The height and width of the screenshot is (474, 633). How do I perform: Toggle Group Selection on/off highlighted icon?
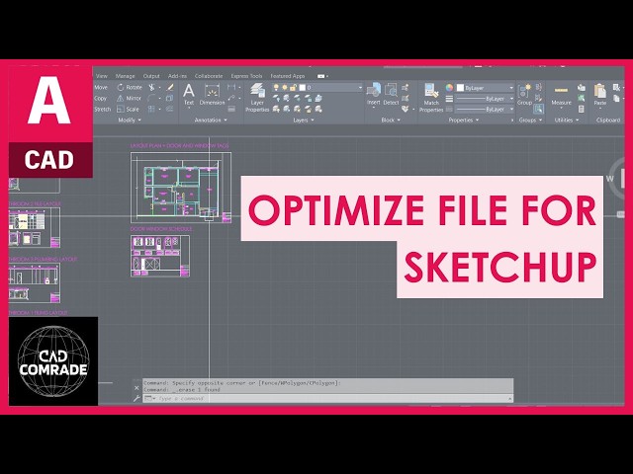pyautogui.click(x=538, y=109)
